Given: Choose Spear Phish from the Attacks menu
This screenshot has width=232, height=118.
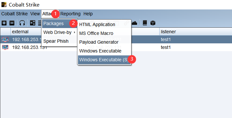Looking at the screenshot, I should 60,41.
